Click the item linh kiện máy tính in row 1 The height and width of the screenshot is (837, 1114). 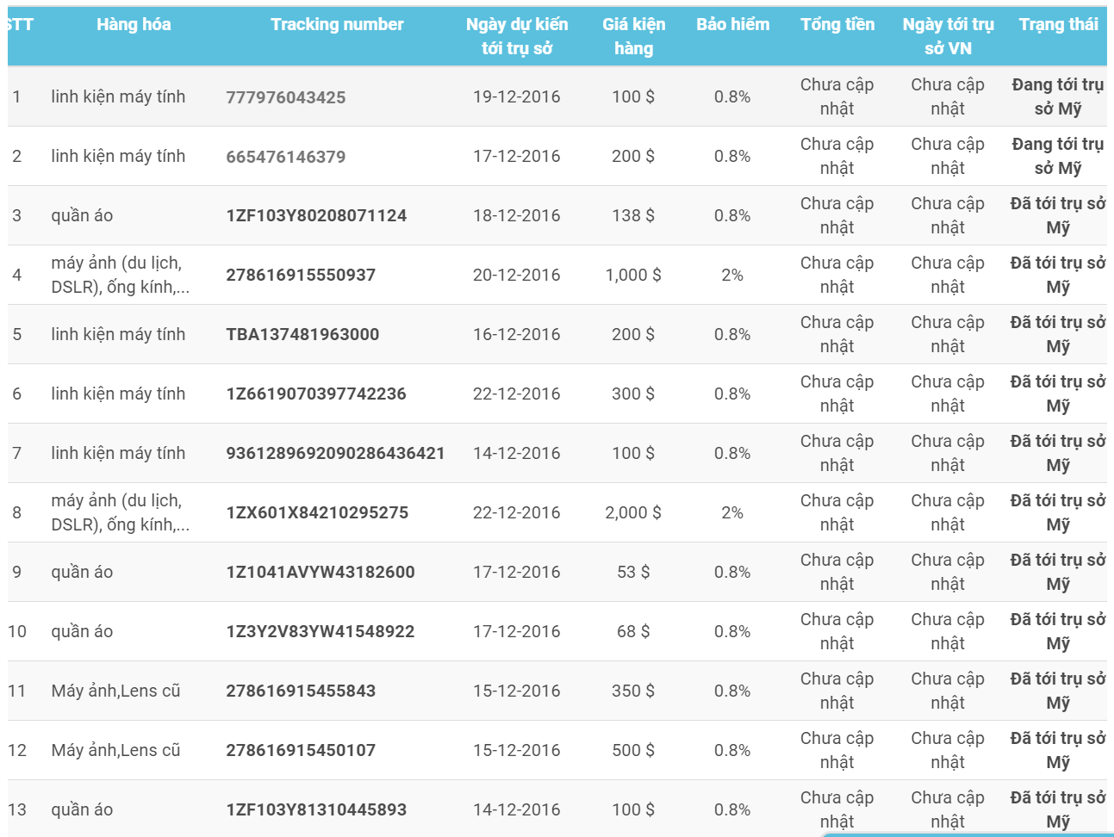[118, 96]
